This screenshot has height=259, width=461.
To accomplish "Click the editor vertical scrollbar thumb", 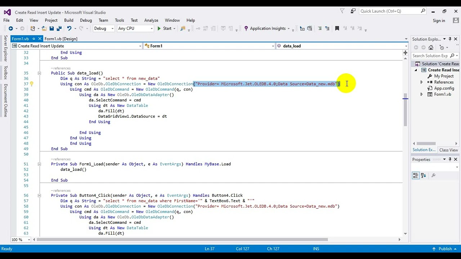I will 405,110.
